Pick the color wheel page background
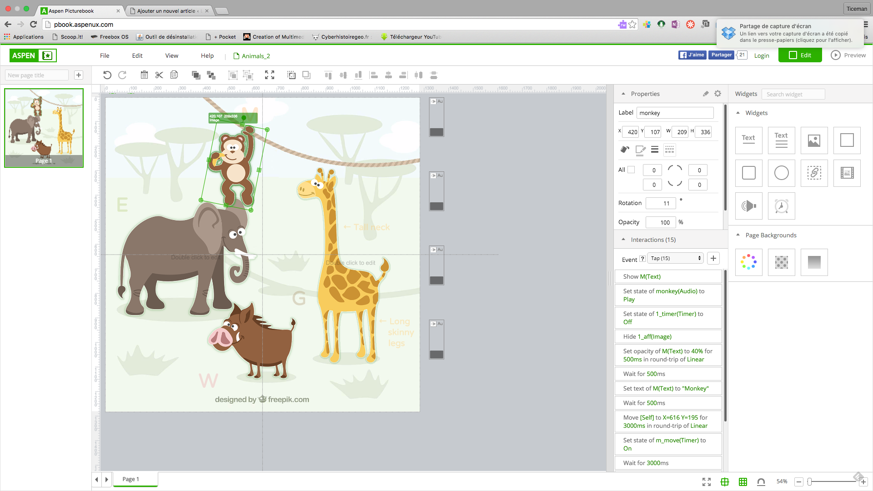The width and height of the screenshot is (873, 491). coord(748,262)
